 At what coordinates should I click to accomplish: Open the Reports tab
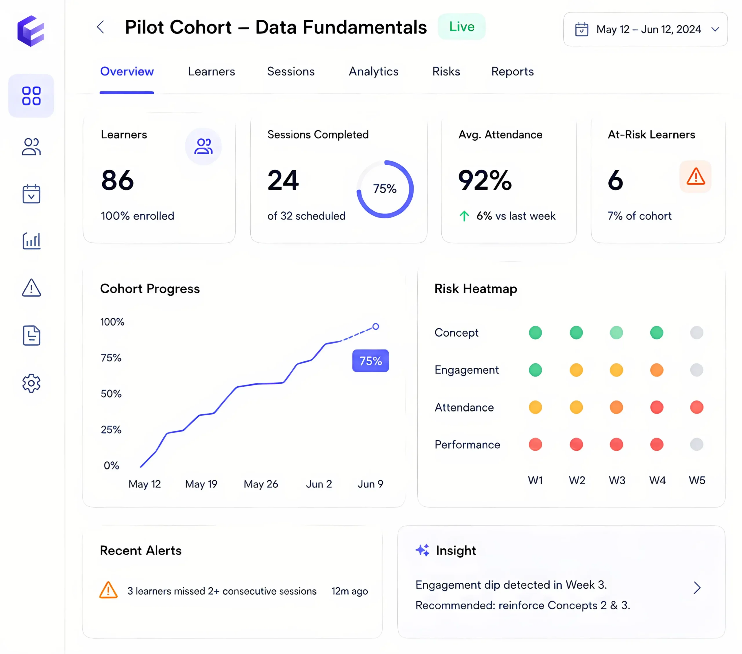[x=512, y=72]
